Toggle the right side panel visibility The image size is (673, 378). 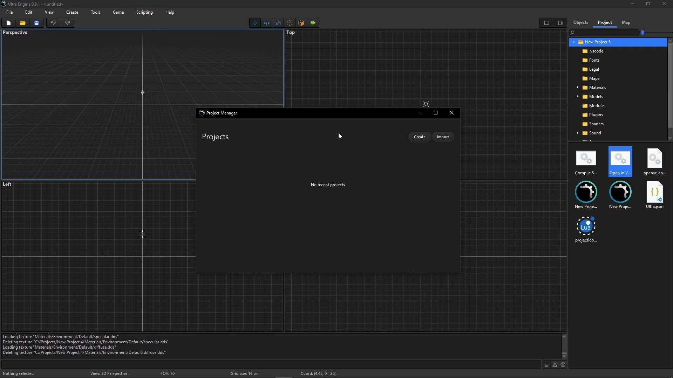560,23
